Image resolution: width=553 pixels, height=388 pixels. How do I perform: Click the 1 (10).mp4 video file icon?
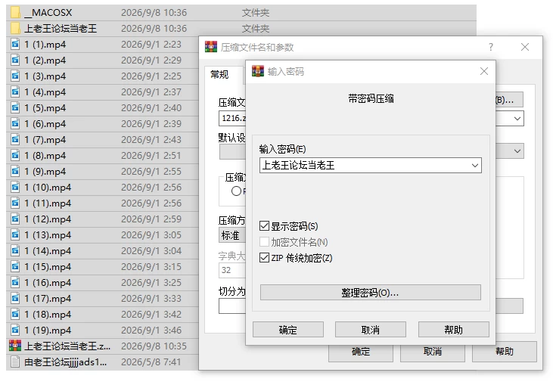click(x=15, y=188)
